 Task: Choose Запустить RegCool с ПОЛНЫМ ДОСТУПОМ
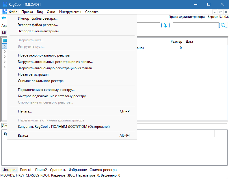coord(72,127)
